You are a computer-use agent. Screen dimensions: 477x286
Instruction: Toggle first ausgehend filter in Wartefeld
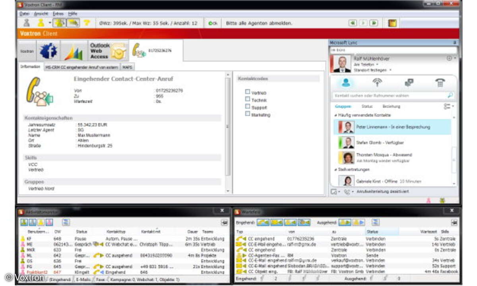(345, 223)
